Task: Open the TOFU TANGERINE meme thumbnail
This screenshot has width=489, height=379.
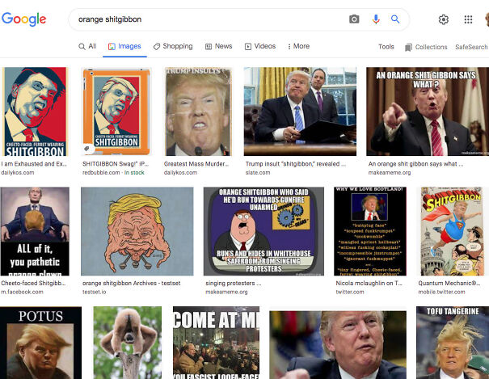Action: click(453, 343)
